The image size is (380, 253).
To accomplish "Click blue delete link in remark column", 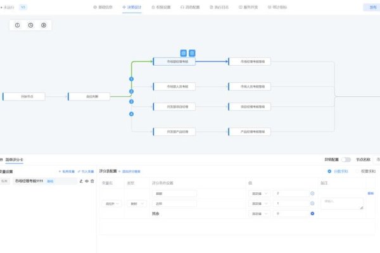I will point(370,193).
